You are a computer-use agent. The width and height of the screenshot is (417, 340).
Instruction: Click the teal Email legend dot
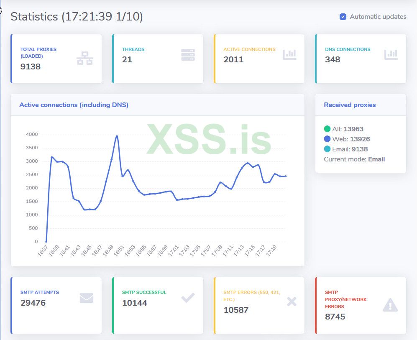327,149
